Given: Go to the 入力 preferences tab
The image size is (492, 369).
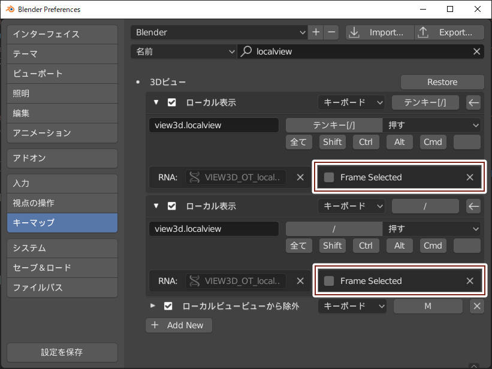Looking at the screenshot, I should (62, 183).
